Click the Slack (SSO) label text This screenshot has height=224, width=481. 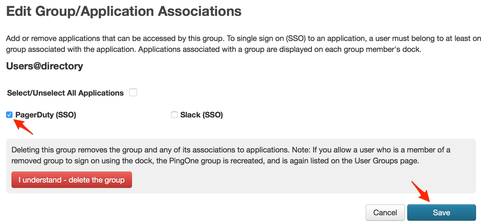(x=201, y=115)
